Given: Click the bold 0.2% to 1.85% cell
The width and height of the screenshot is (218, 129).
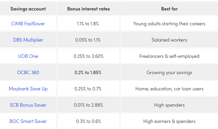Looking at the screenshot, I should (x=88, y=73).
